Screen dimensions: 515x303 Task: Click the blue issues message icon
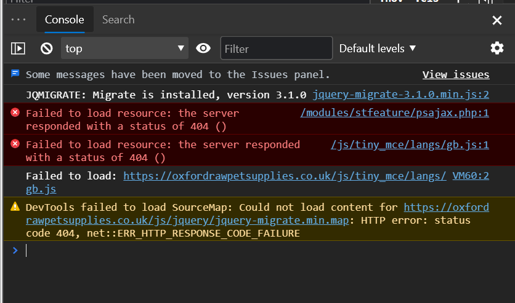pyautogui.click(x=15, y=74)
